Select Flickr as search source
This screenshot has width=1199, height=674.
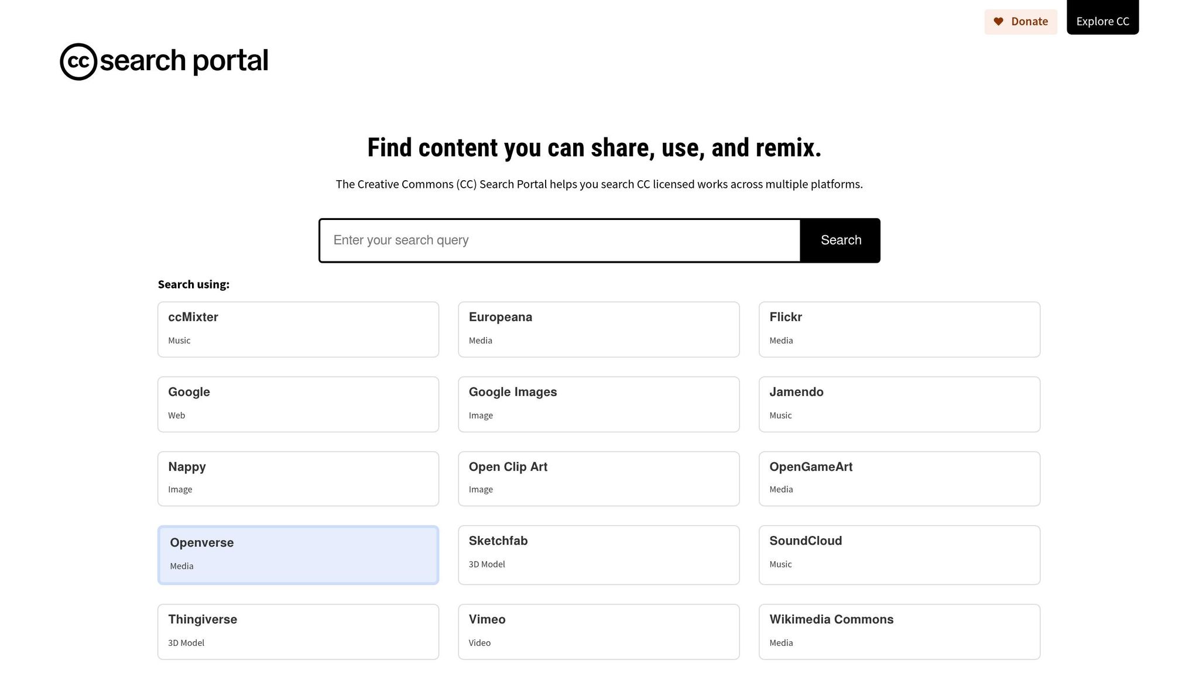coord(899,329)
